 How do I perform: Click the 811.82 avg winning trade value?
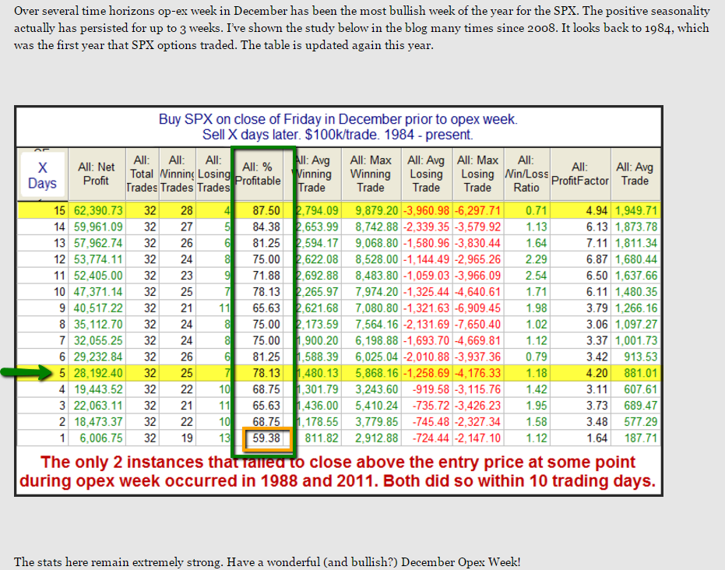pyautogui.click(x=322, y=438)
